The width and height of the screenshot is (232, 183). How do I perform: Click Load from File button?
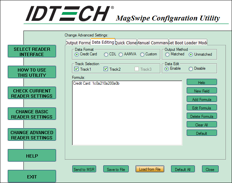point(150,169)
